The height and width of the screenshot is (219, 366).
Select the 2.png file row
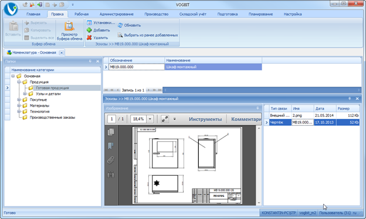(x=311, y=115)
